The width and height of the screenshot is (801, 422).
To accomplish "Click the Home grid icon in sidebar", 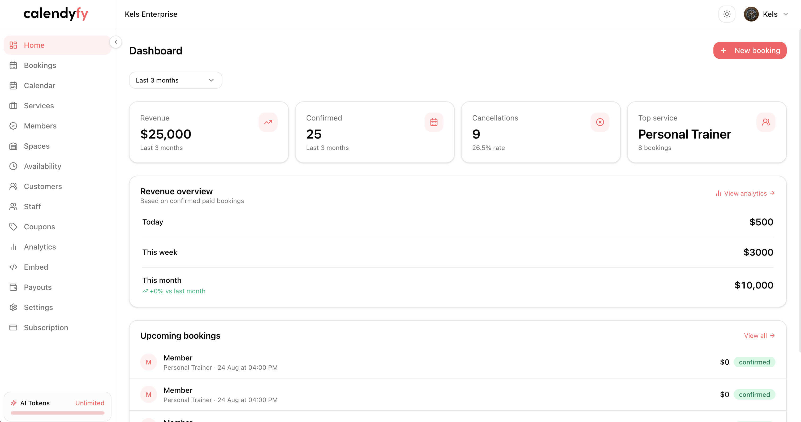I will point(13,45).
